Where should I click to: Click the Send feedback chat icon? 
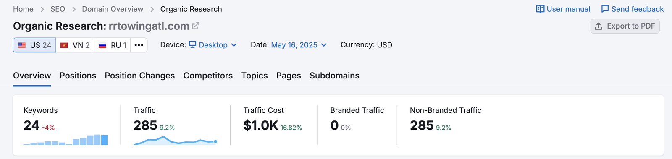[x=605, y=9]
